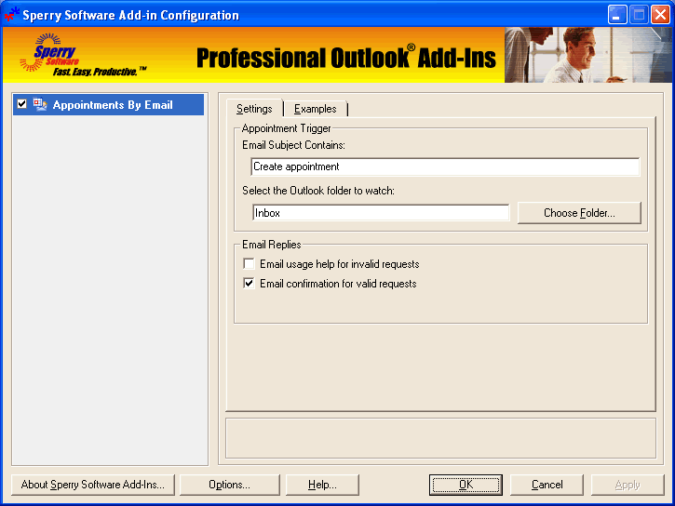Open the Settings tab
Viewport: 675px width, 506px height.
(254, 109)
